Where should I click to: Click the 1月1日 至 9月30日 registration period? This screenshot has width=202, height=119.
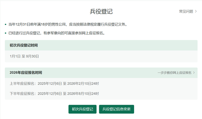(x=24, y=56)
